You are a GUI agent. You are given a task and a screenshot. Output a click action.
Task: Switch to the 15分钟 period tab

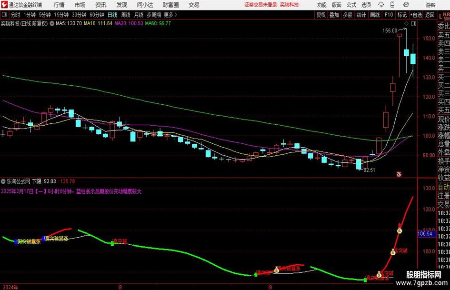point(61,15)
